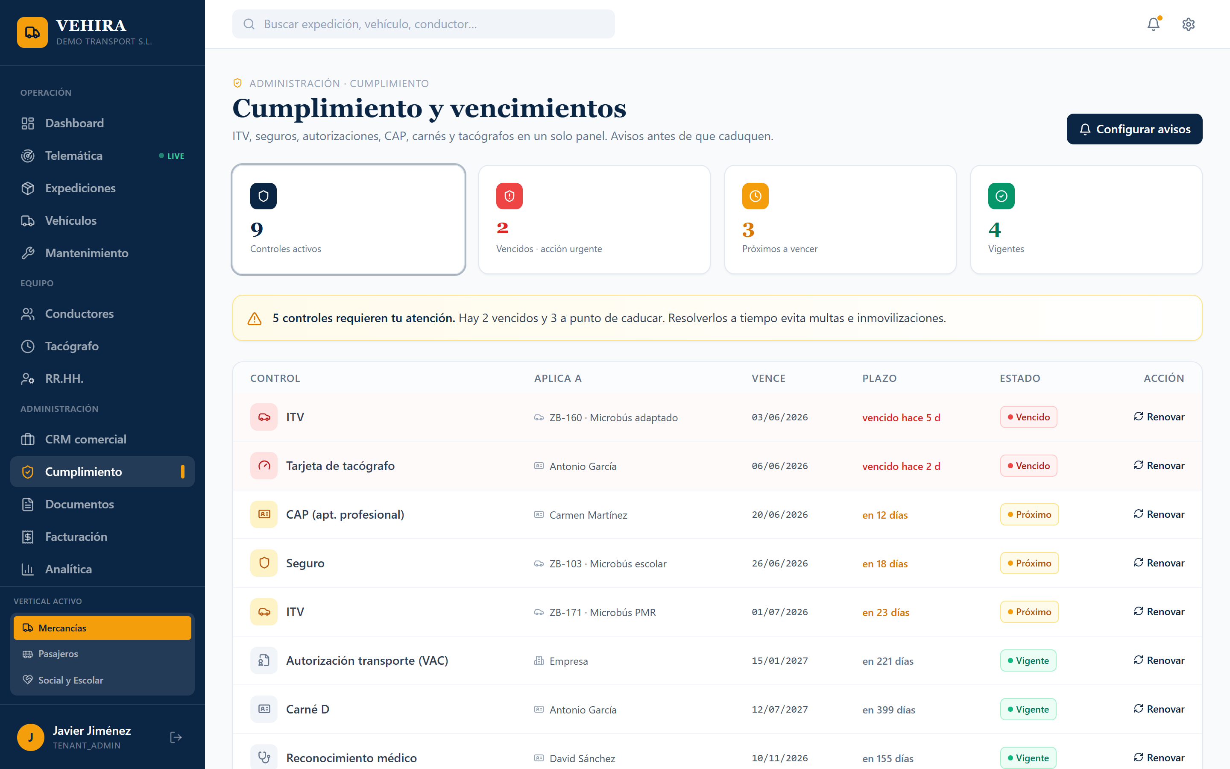This screenshot has width=1230, height=769.
Task: Click 'vencido hace 5 d' text
Action: point(901,417)
